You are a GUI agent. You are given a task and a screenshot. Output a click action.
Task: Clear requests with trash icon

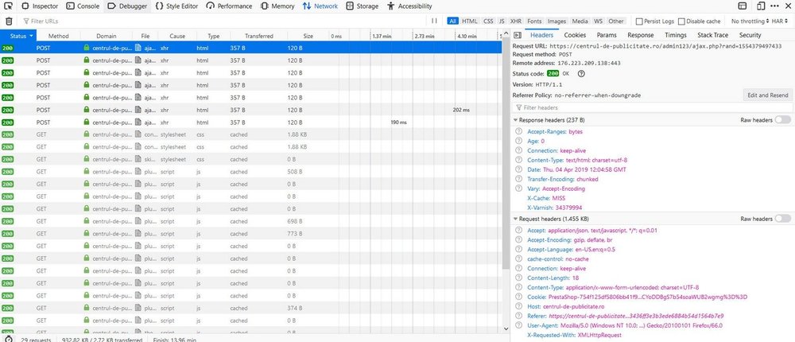coord(9,21)
